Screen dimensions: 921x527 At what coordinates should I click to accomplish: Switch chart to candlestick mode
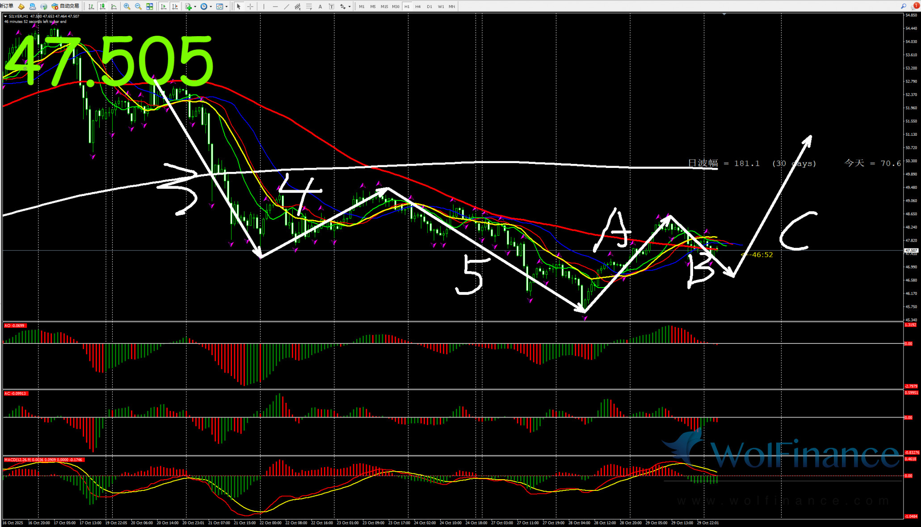tap(102, 6)
